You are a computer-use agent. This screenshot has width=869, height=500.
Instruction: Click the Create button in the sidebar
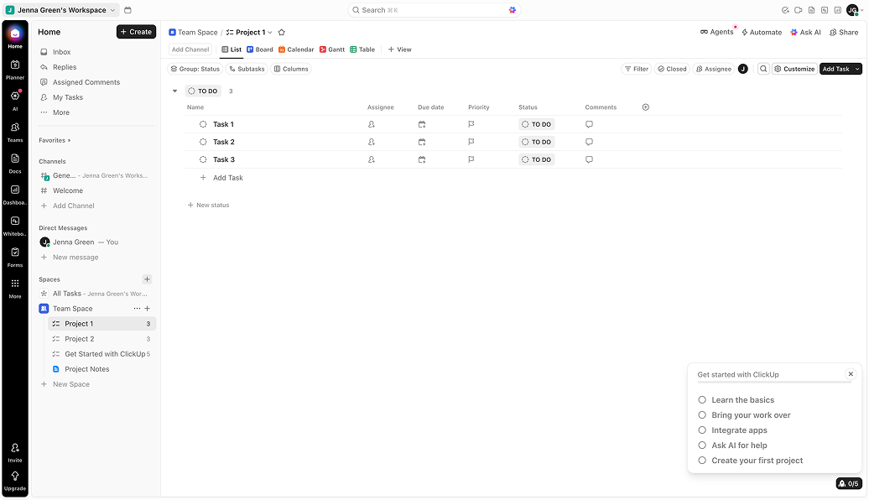tap(136, 32)
